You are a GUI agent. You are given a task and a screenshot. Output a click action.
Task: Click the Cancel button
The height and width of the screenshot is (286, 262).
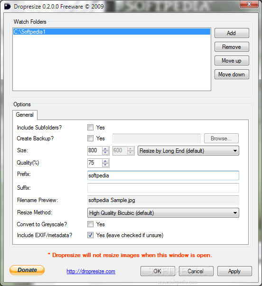coord(196,271)
